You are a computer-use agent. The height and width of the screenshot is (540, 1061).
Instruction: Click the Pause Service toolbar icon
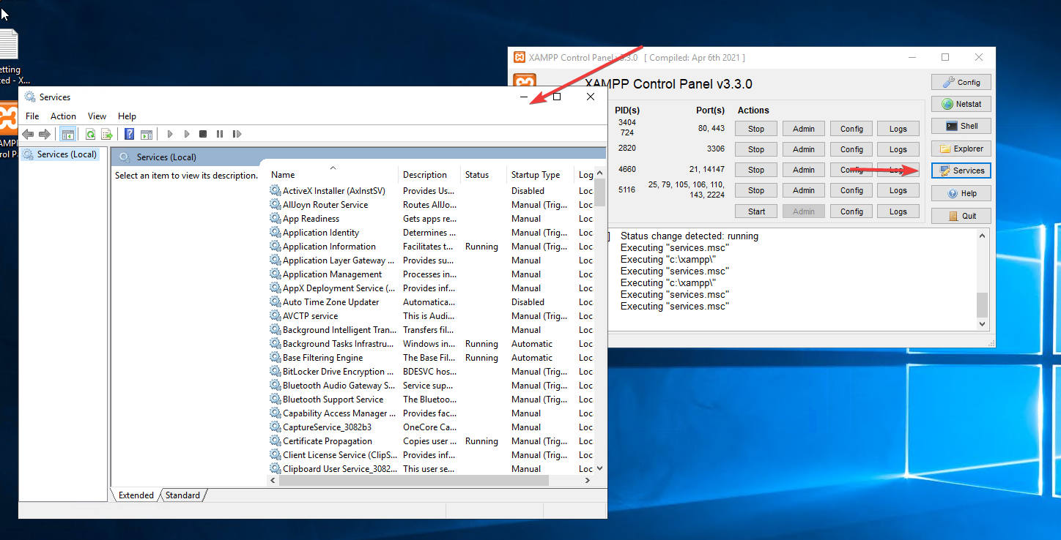[x=219, y=134]
